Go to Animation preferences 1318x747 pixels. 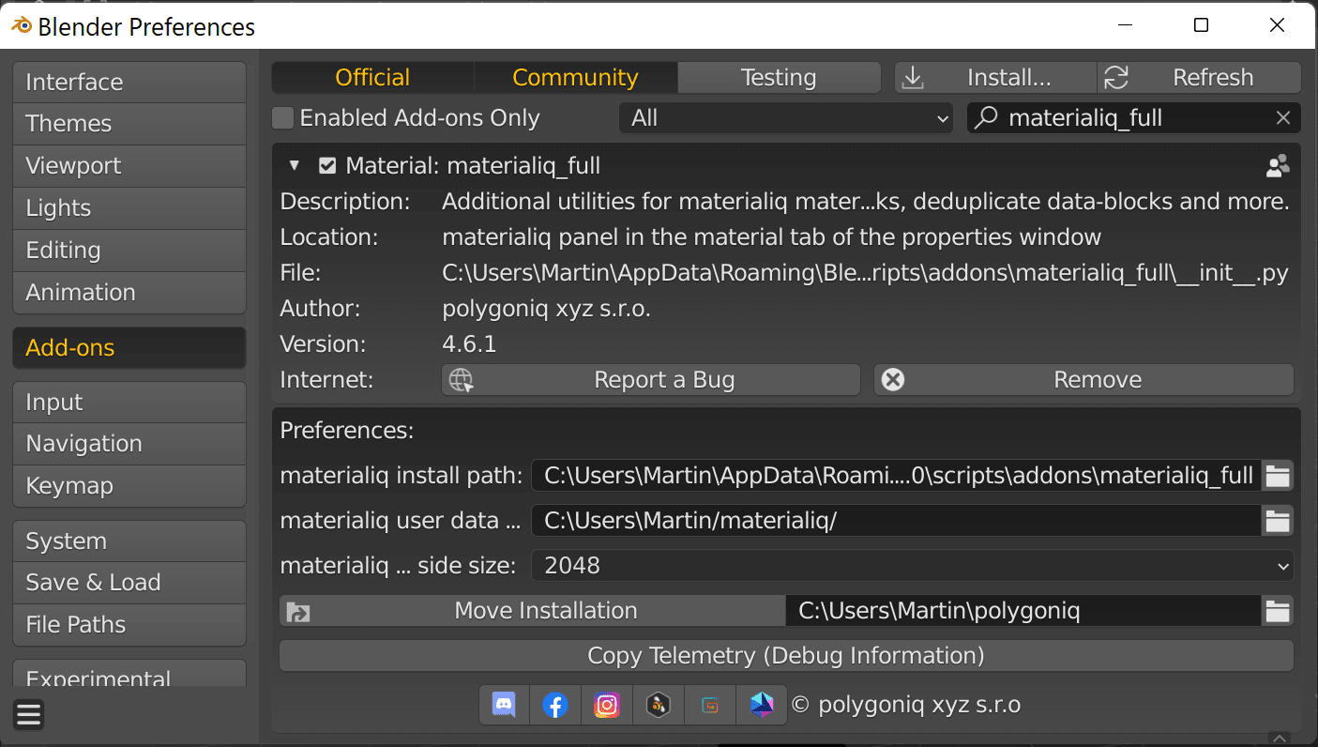129,293
